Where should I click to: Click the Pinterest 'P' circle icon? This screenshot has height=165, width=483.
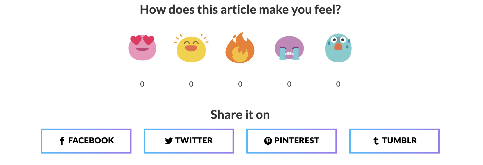tap(268, 141)
